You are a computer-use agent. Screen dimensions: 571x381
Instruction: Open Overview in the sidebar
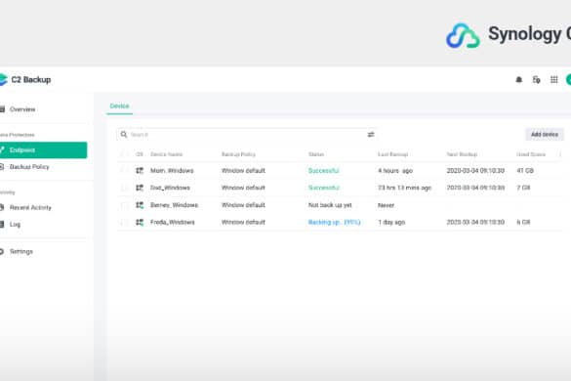coord(43,109)
